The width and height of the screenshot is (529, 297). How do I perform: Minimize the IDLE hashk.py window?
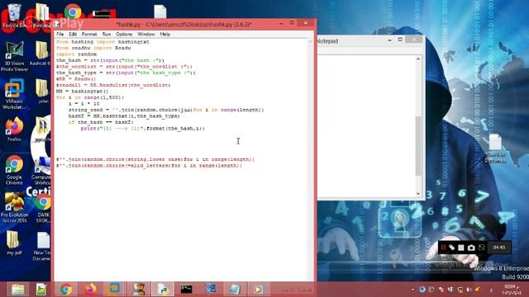(x=281, y=23)
